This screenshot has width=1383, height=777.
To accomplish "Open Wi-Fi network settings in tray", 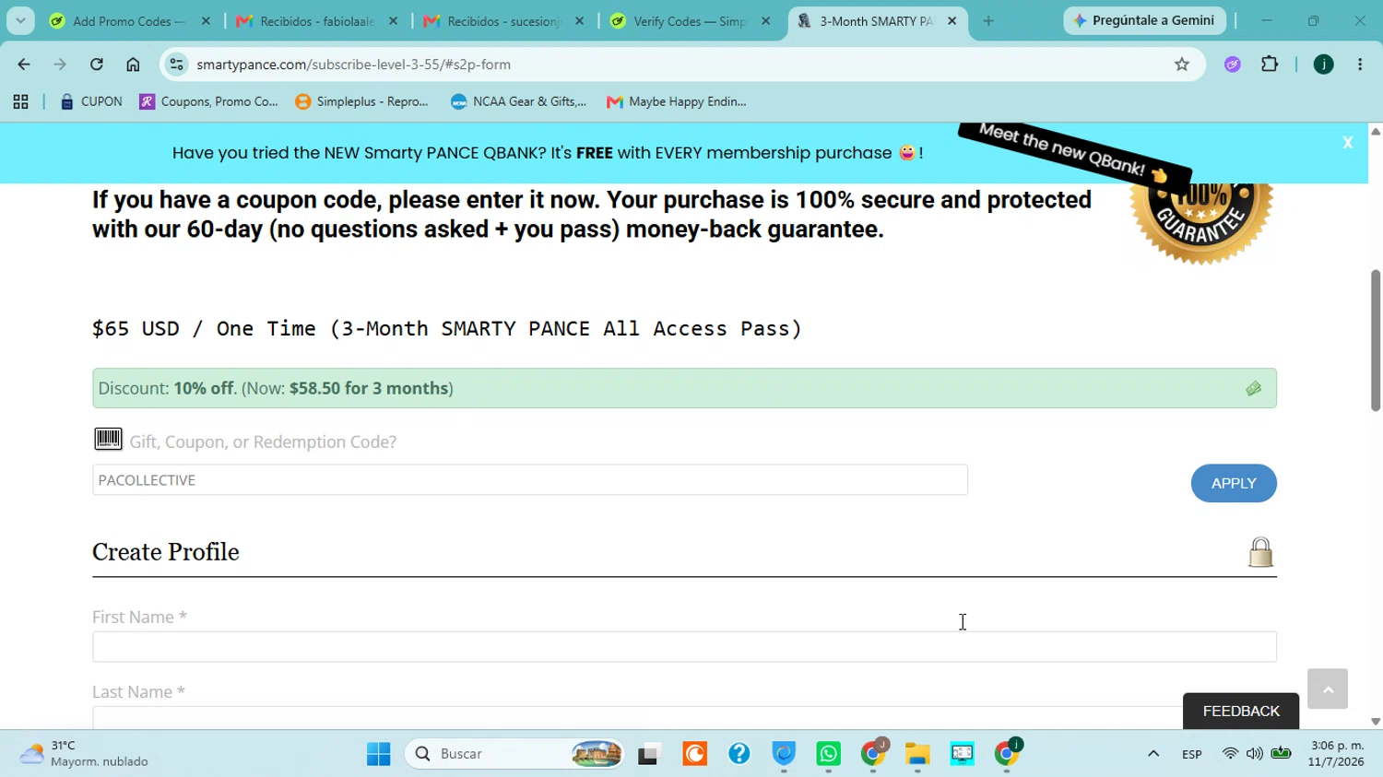I will (x=1230, y=754).
